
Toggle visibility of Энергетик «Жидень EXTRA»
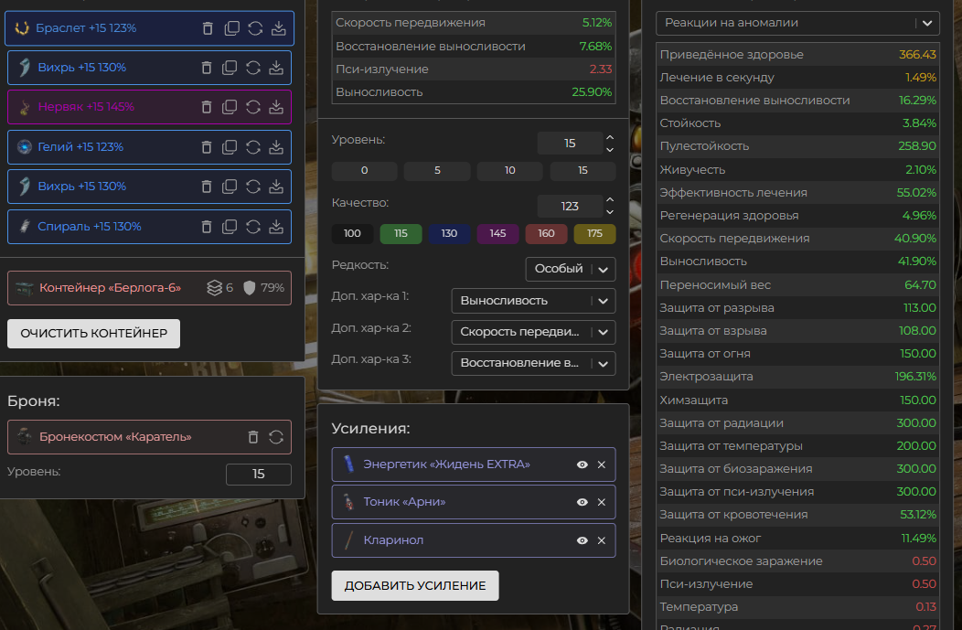click(x=582, y=464)
